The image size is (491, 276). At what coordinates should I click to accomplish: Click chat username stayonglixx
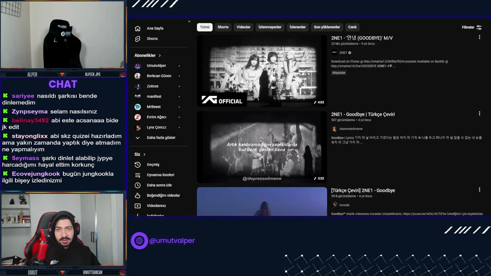pos(30,136)
